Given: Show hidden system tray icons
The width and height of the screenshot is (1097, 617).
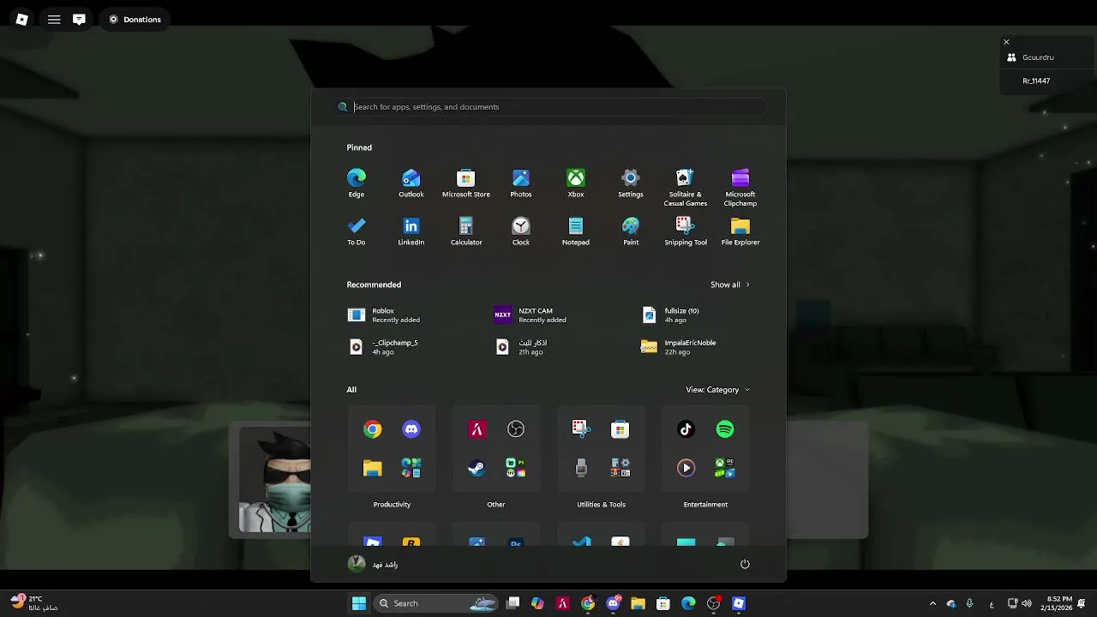Looking at the screenshot, I should (x=933, y=603).
